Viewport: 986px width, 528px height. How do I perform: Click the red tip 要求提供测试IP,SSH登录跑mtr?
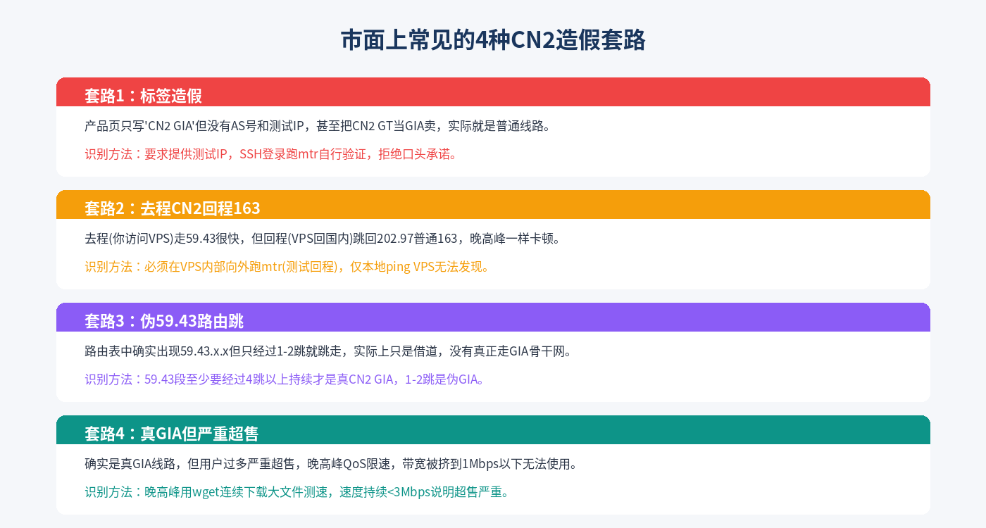point(271,154)
